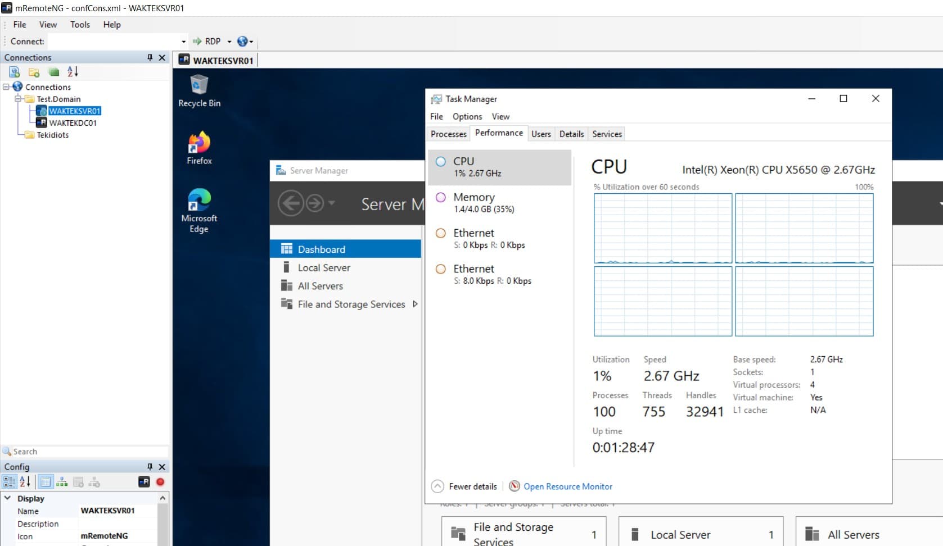
Task: Close the Connections panel
Action: [x=162, y=57]
